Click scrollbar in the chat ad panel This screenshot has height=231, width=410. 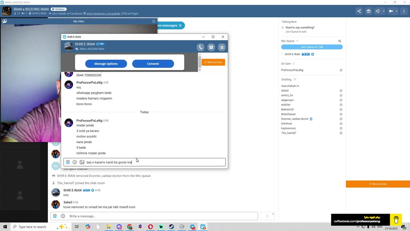[200, 62]
